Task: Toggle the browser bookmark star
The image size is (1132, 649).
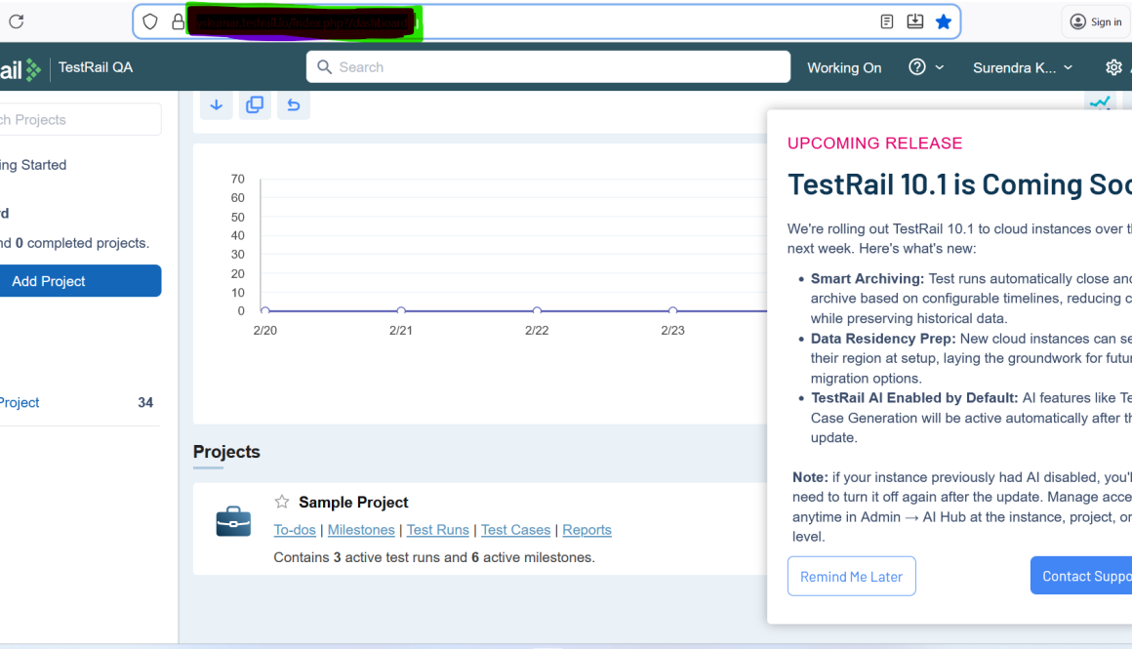Action: 943,20
